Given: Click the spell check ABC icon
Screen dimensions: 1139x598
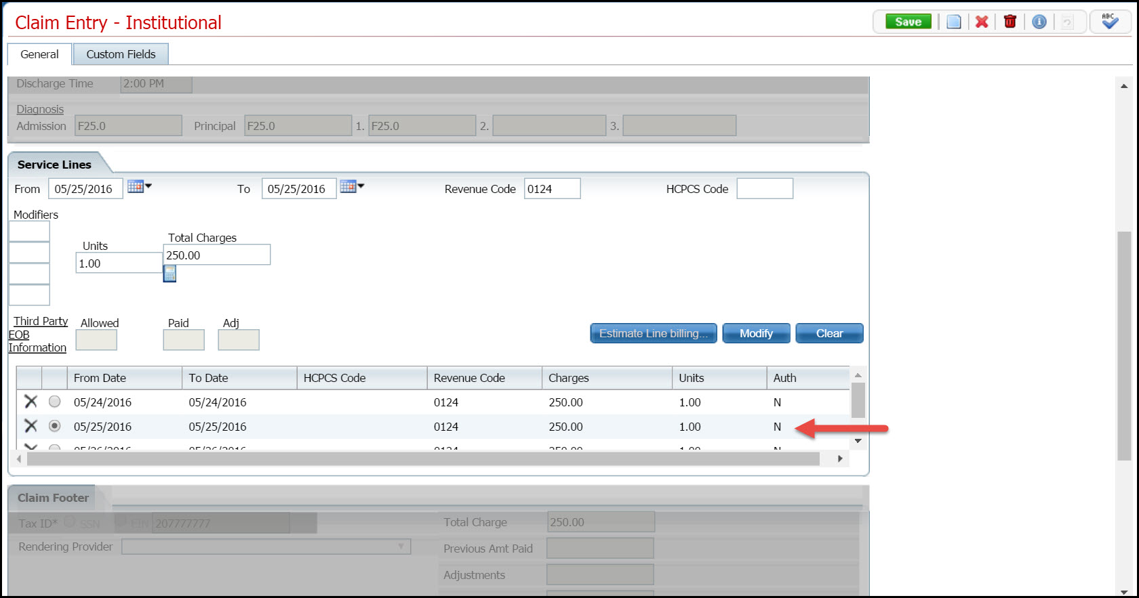Looking at the screenshot, I should (x=1109, y=22).
